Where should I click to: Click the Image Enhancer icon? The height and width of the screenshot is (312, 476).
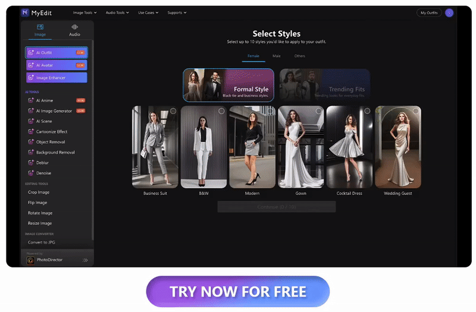(x=31, y=78)
